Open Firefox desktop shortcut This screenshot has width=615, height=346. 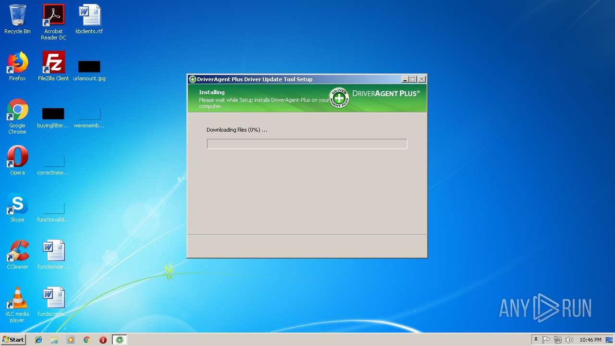pyautogui.click(x=17, y=66)
